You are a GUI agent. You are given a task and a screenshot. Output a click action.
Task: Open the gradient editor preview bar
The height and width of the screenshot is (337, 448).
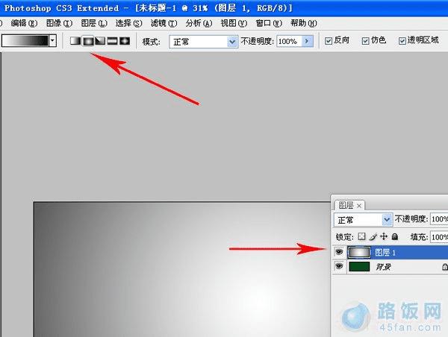coord(25,40)
